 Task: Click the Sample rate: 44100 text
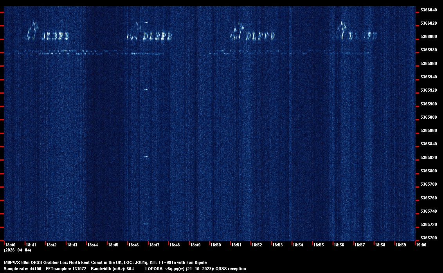(x=22, y=269)
